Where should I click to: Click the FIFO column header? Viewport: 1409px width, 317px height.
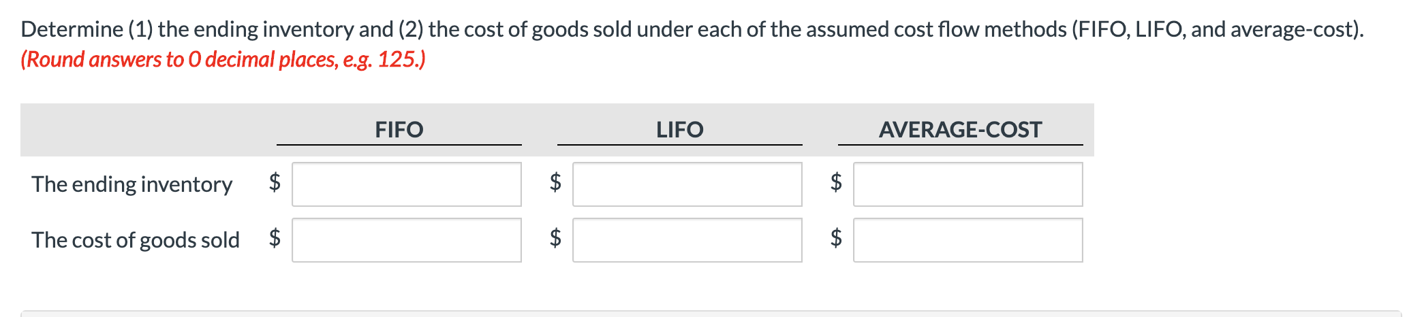point(399,129)
